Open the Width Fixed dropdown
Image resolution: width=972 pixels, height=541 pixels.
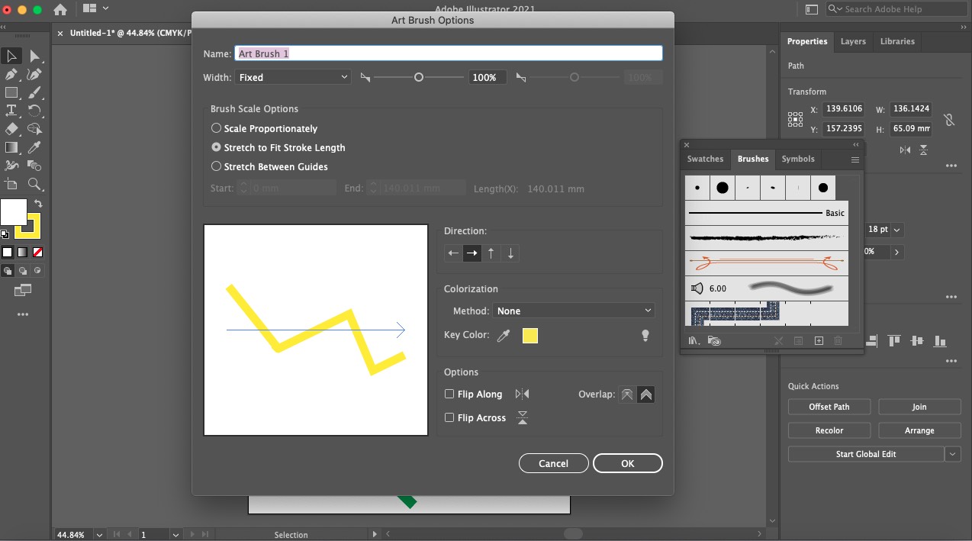(293, 77)
